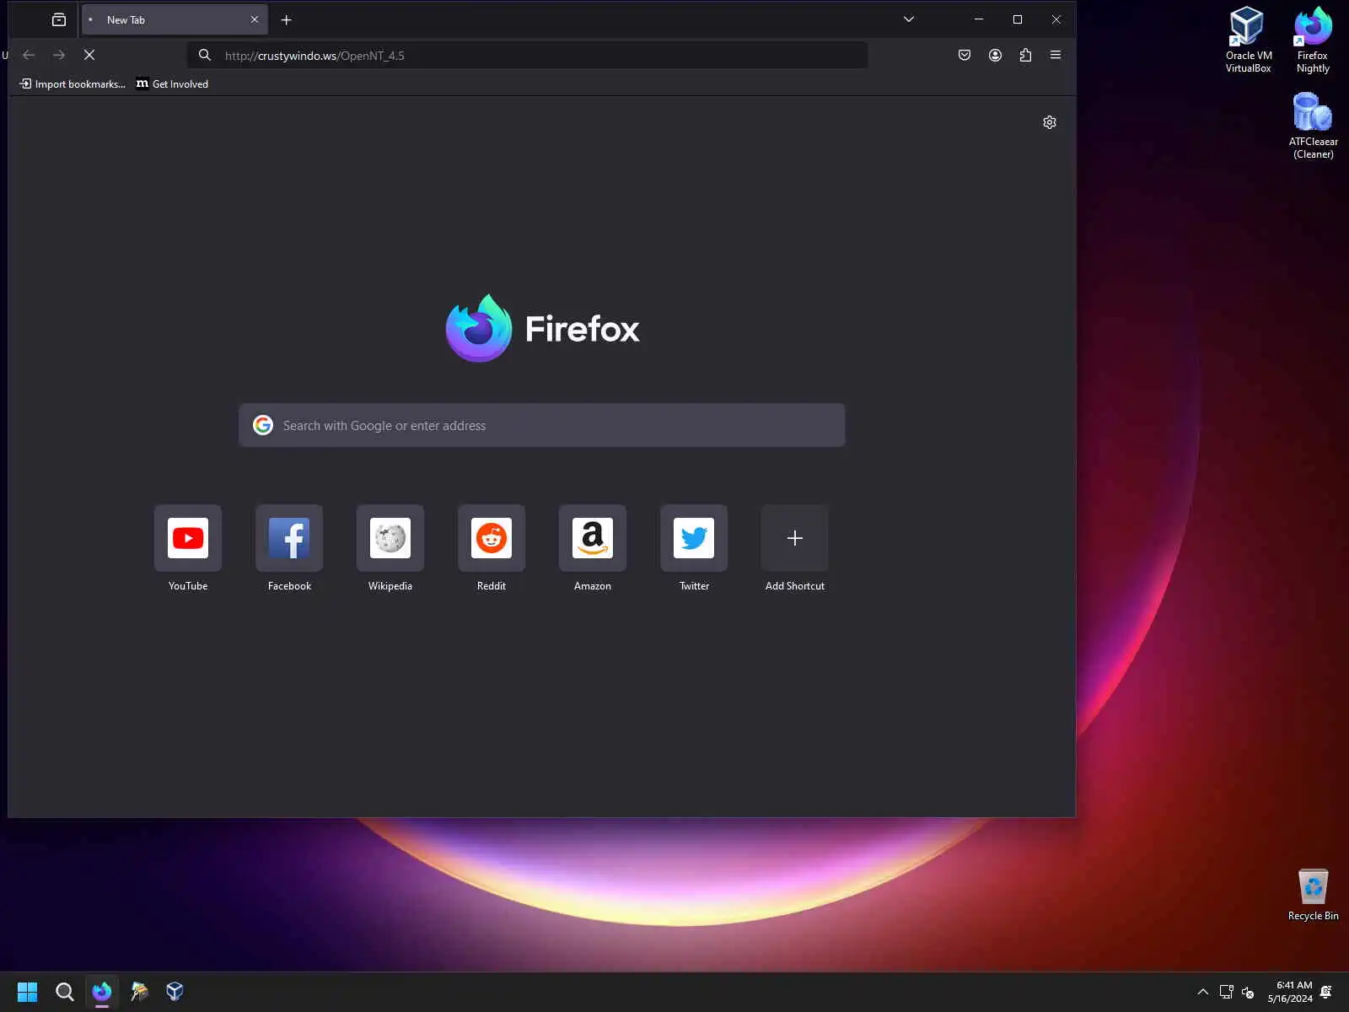Click Import bookmarks in bookmarks toolbar

click(x=73, y=83)
